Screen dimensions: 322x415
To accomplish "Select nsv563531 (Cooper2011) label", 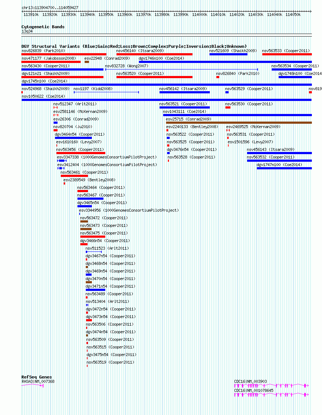I will coord(251,135).
